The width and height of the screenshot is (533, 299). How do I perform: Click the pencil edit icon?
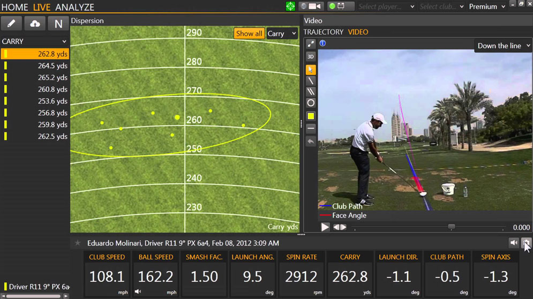click(x=11, y=24)
